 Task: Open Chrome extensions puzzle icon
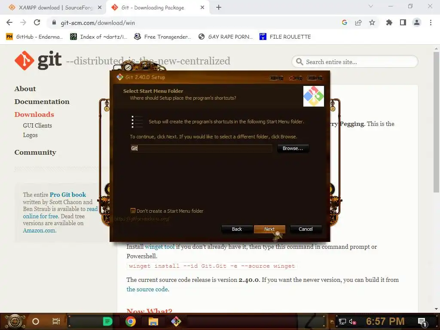389,22
